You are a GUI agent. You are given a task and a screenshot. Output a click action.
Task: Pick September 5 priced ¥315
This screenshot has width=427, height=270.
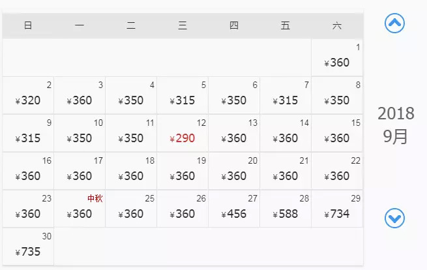click(x=183, y=95)
